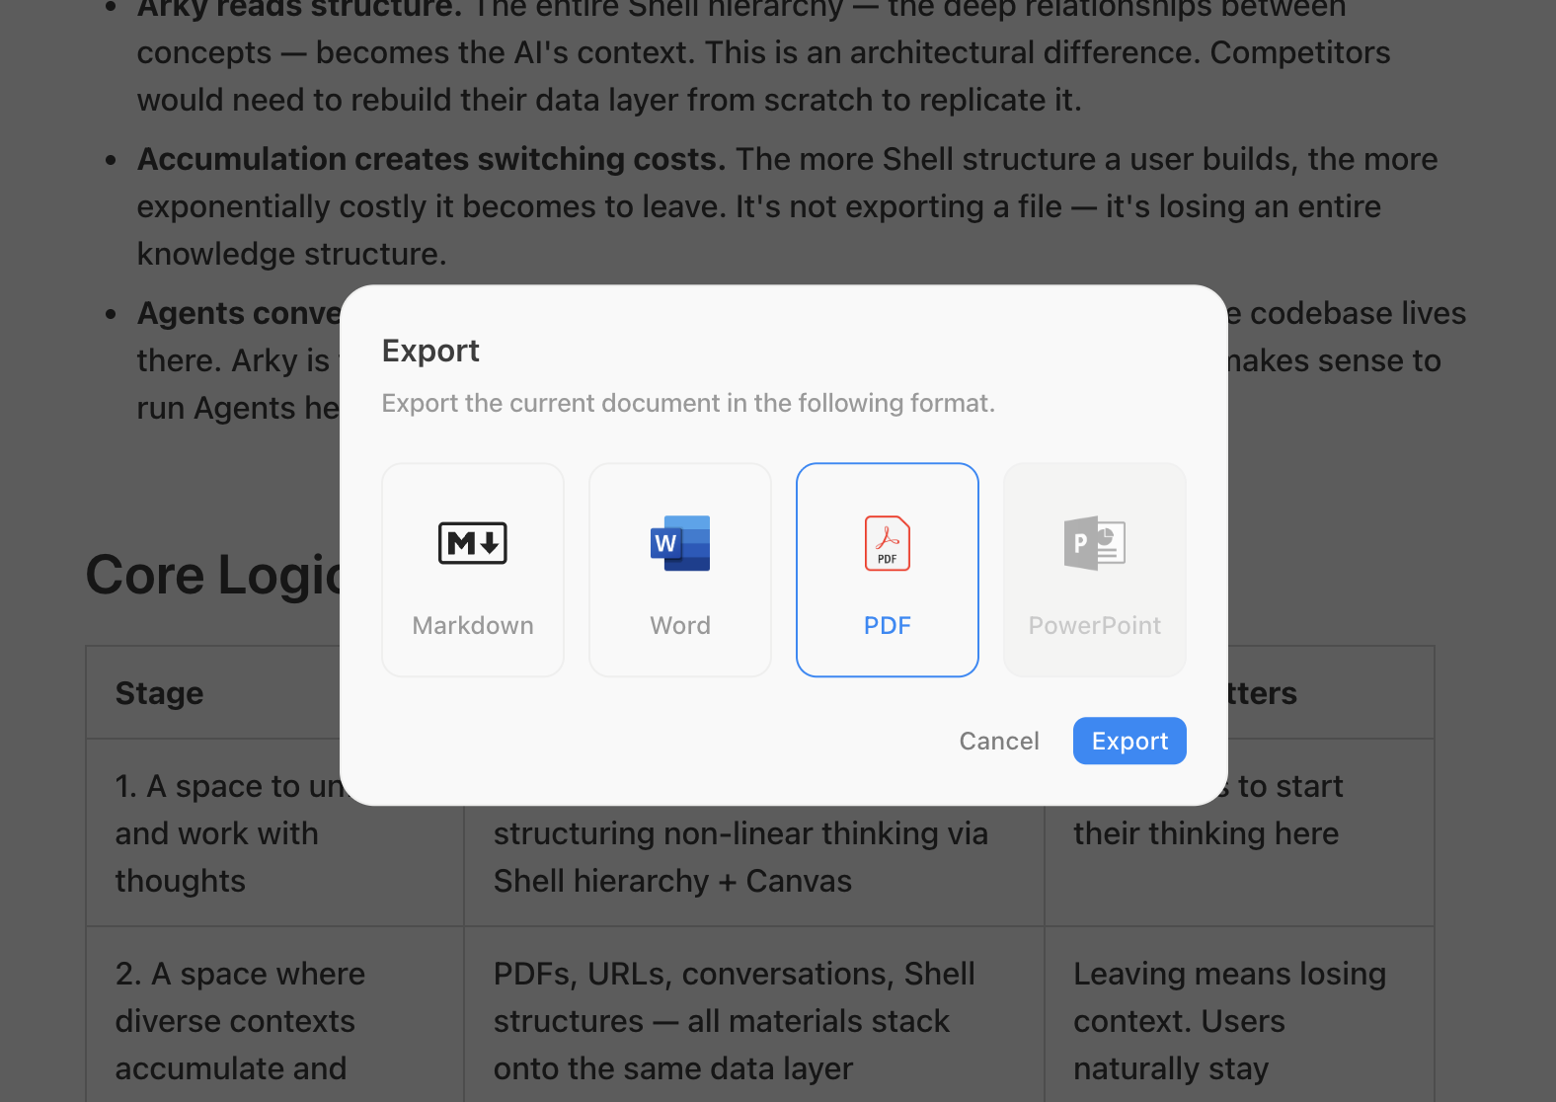Viewport: 1556px width, 1102px height.
Task: Click 'Accumulation creates switching costs.' bold text
Action: click(431, 159)
